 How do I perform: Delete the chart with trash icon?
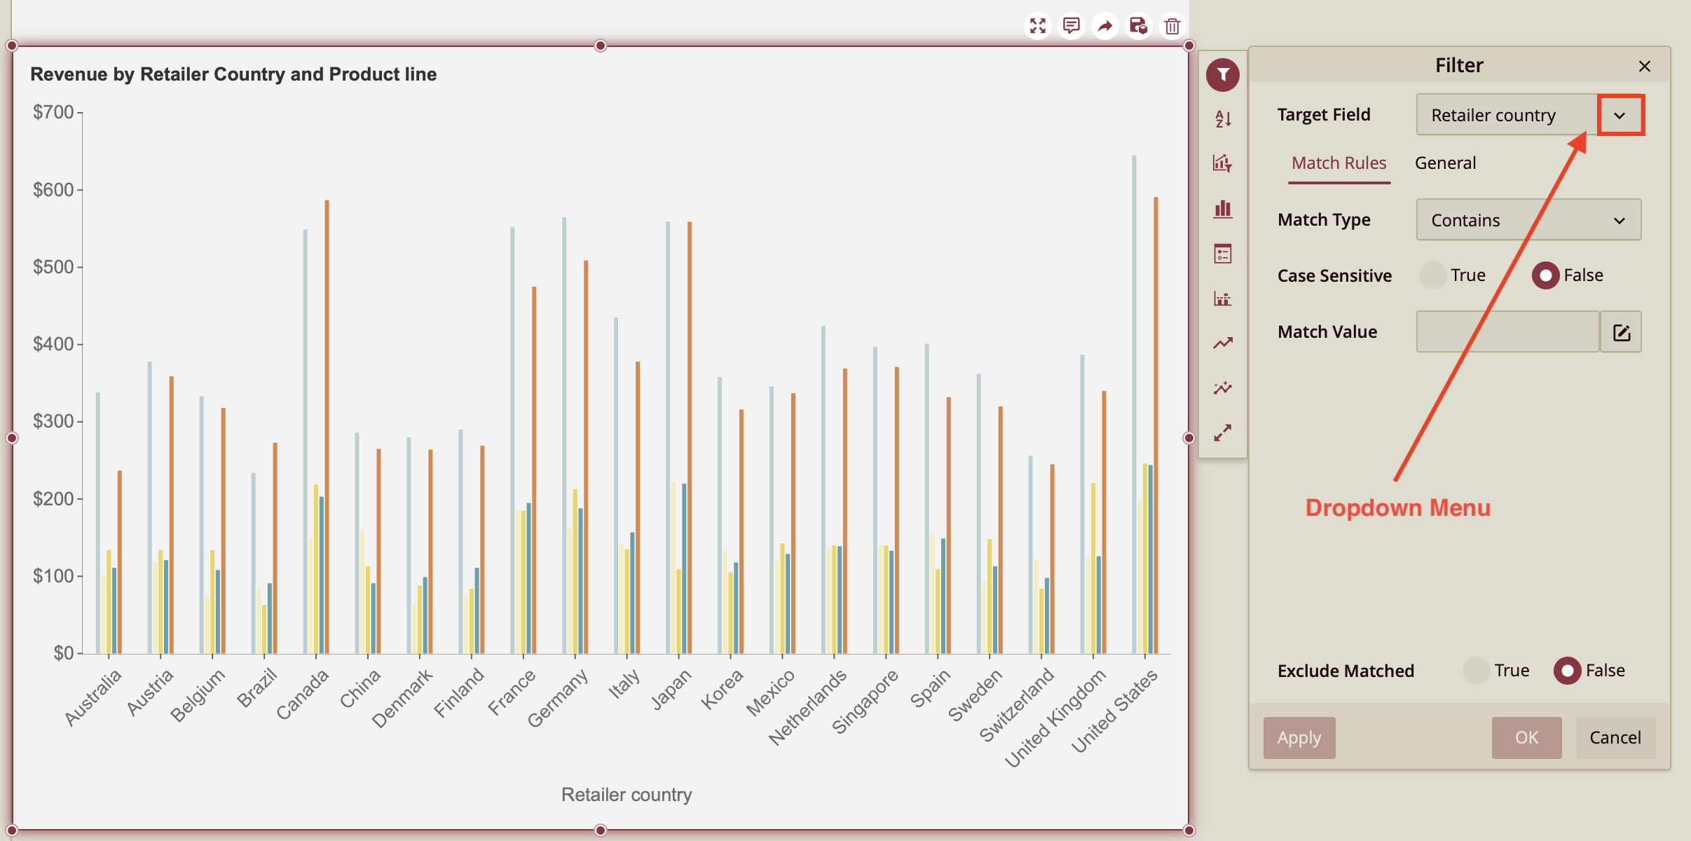1172,27
